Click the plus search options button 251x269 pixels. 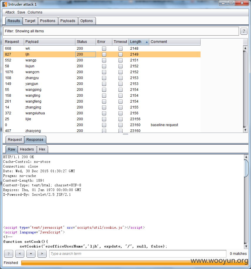point(31,254)
